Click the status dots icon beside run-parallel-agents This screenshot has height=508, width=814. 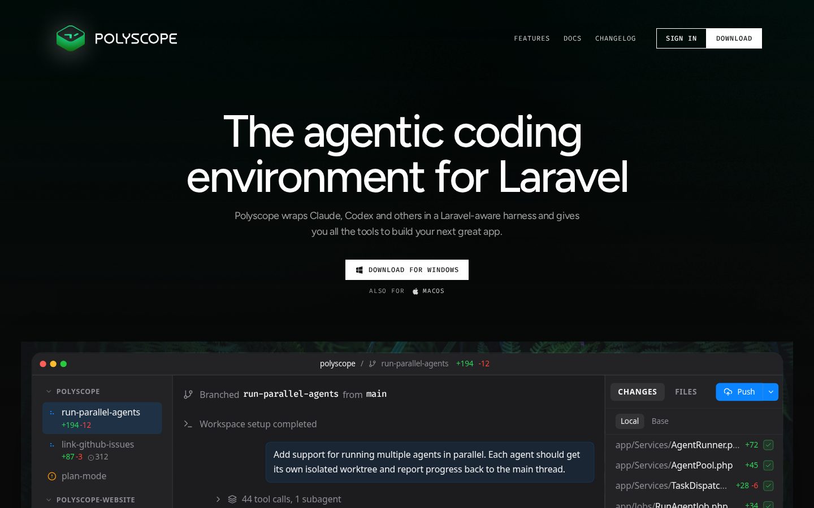point(52,413)
